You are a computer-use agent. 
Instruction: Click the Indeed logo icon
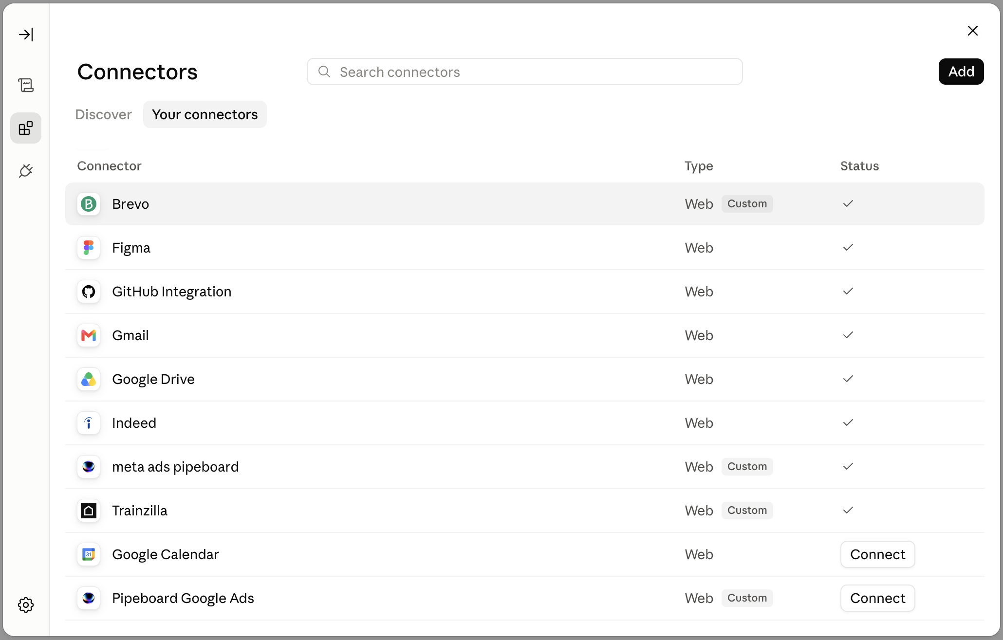pos(89,423)
